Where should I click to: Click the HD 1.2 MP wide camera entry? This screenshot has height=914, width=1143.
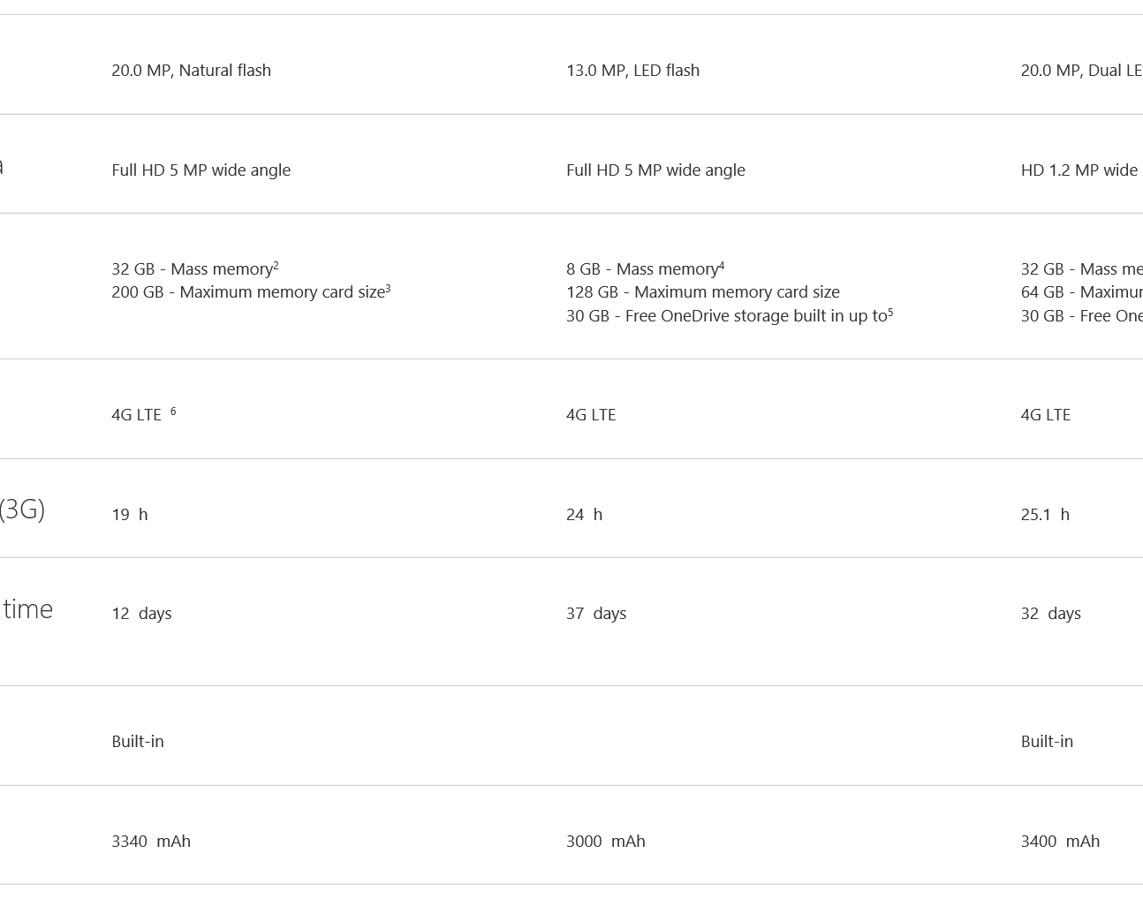tap(1081, 170)
